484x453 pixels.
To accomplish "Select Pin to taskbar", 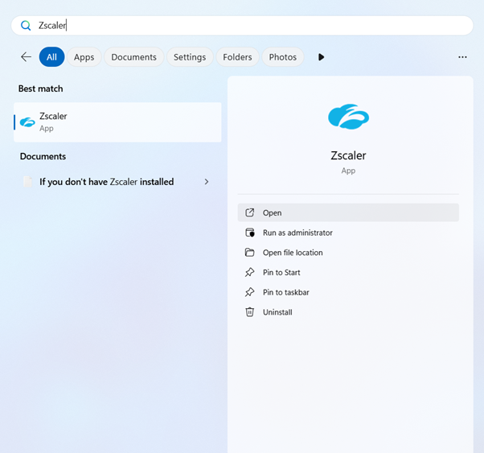I will tap(348, 292).
